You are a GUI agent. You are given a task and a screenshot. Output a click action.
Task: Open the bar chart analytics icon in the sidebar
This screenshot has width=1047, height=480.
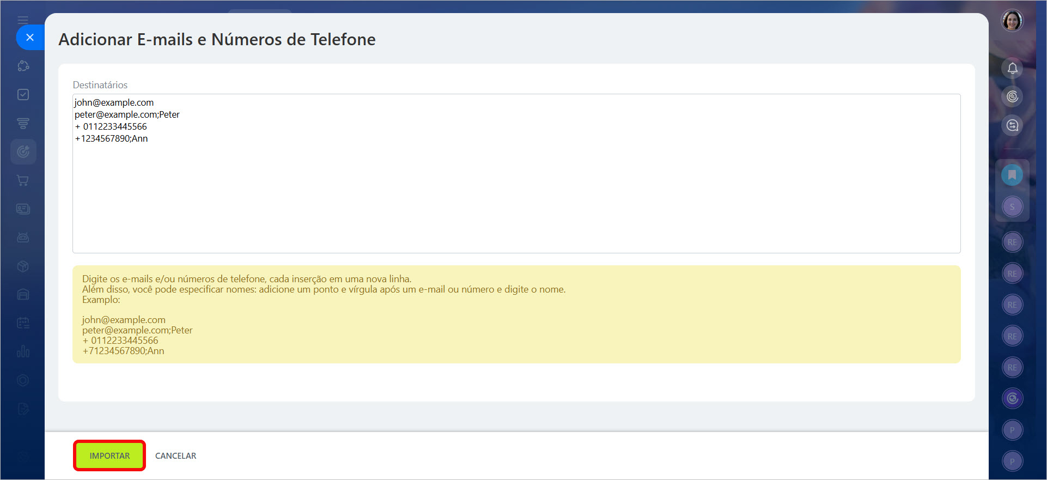tap(23, 351)
